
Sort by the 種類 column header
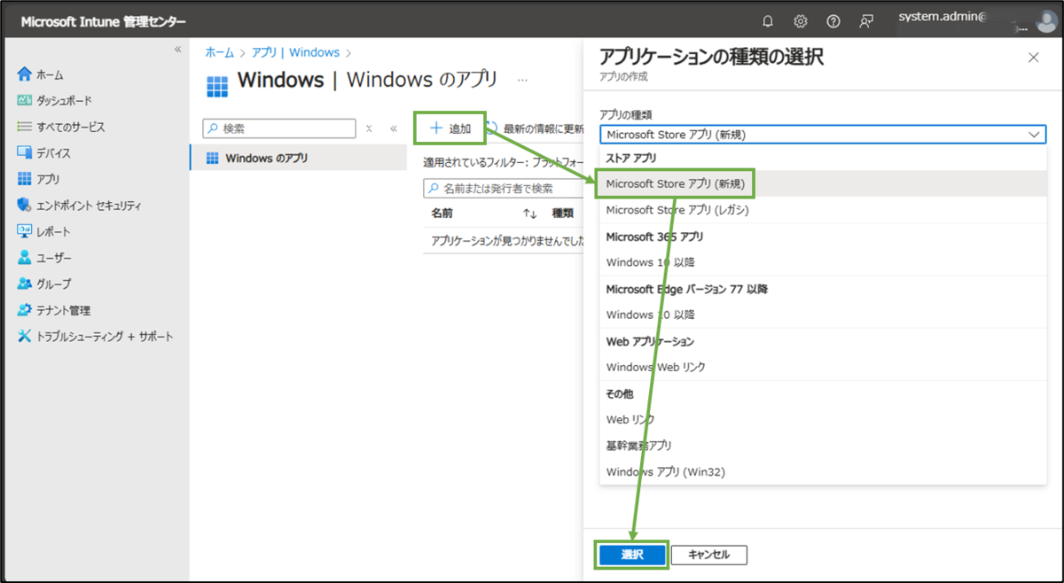click(x=563, y=213)
